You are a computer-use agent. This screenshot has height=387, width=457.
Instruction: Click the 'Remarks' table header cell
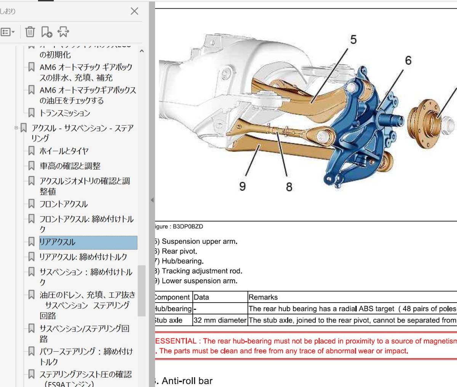(x=352, y=297)
